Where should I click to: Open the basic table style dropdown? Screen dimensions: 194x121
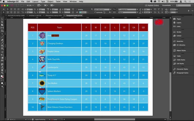click(110, 9)
